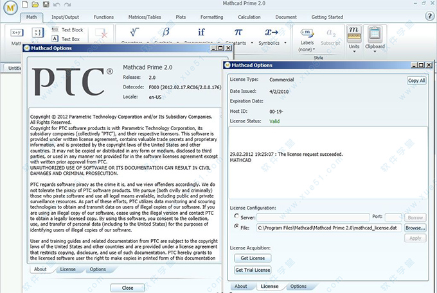Click the Port input field
437x293 pixels.
[393, 217]
